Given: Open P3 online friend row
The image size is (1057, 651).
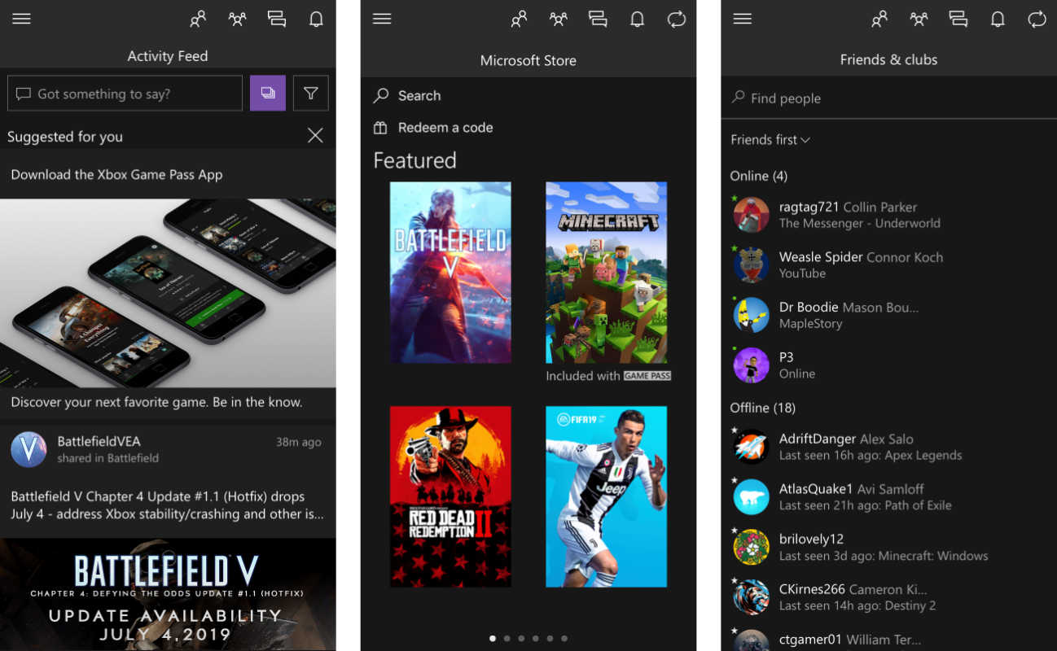Looking at the screenshot, I should click(x=888, y=365).
